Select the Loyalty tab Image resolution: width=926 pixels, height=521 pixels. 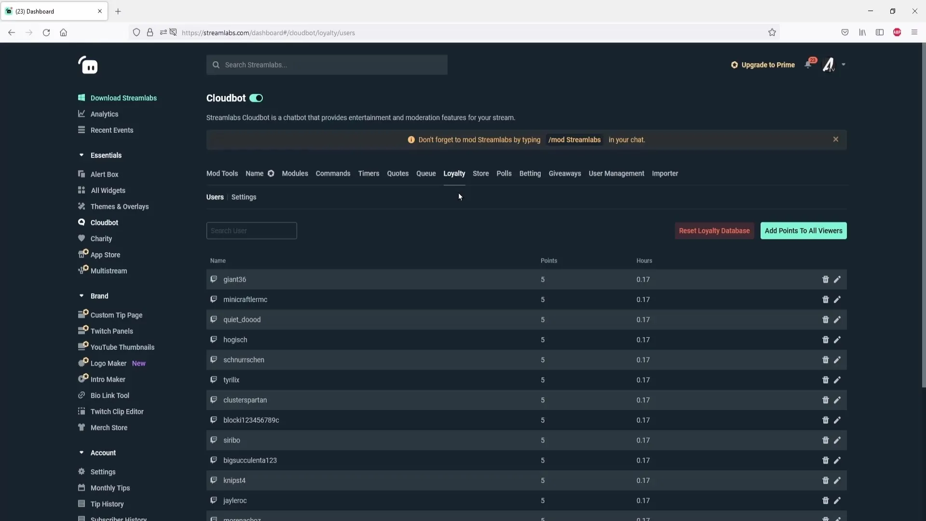(454, 173)
